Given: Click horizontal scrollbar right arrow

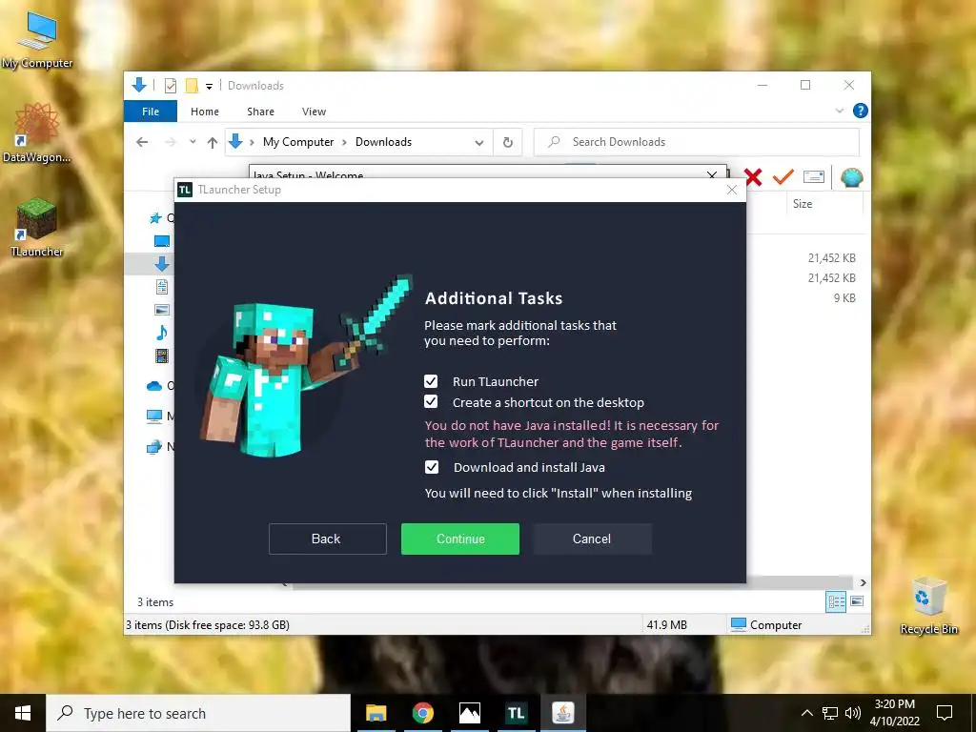Looking at the screenshot, I should tap(863, 582).
